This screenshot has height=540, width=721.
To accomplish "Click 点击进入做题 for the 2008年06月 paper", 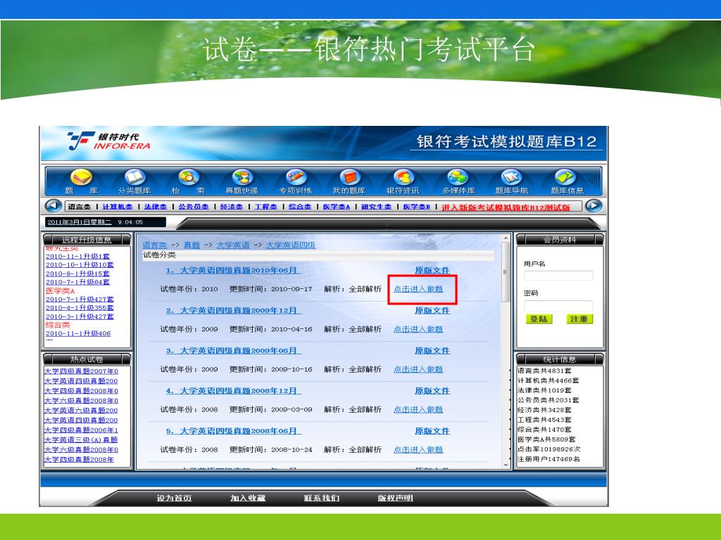I will tap(418, 449).
